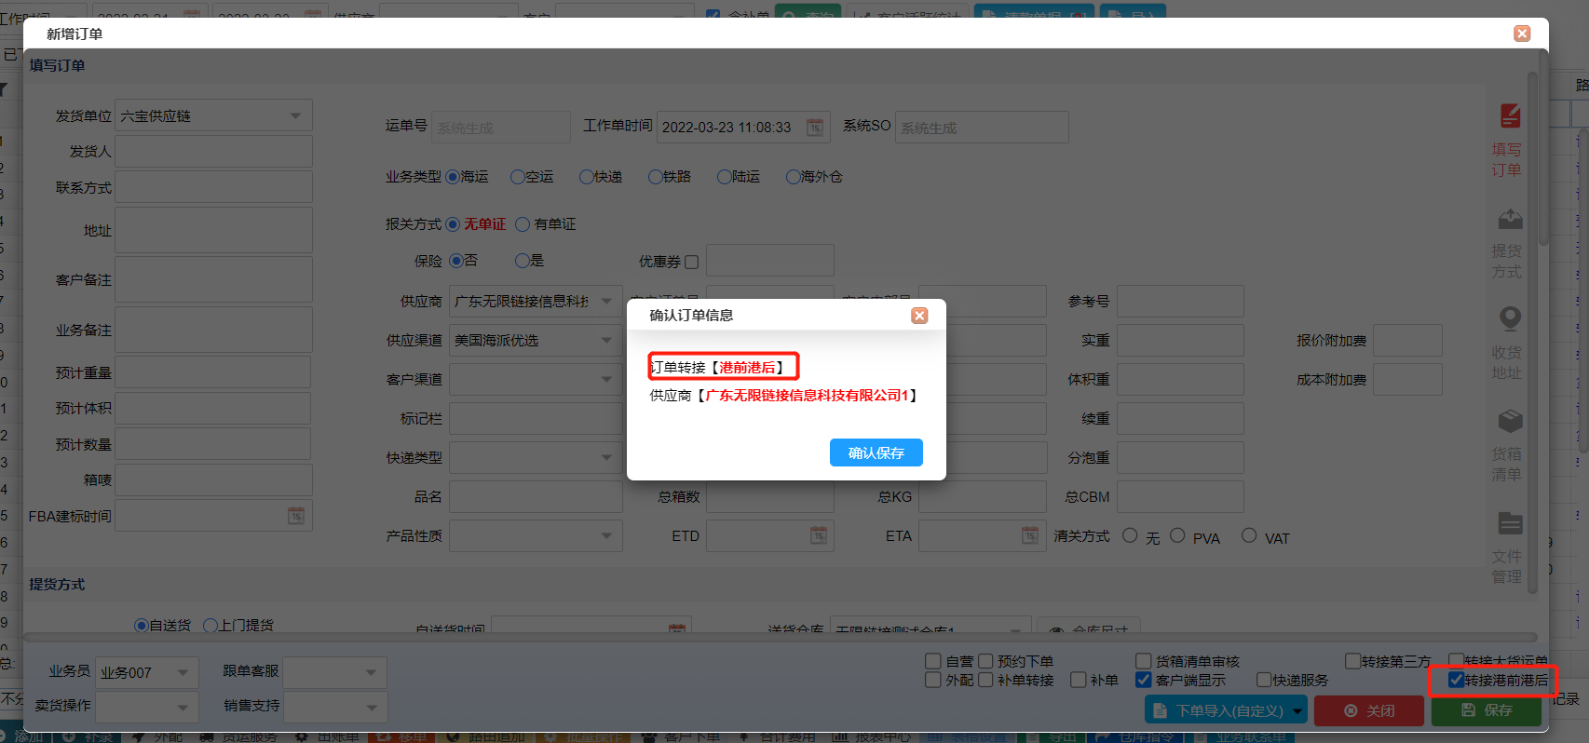Viewport: 1589px width, 743px height.
Task: Select 陆运 business type
Action: pyautogui.click(x=725, y=177)
